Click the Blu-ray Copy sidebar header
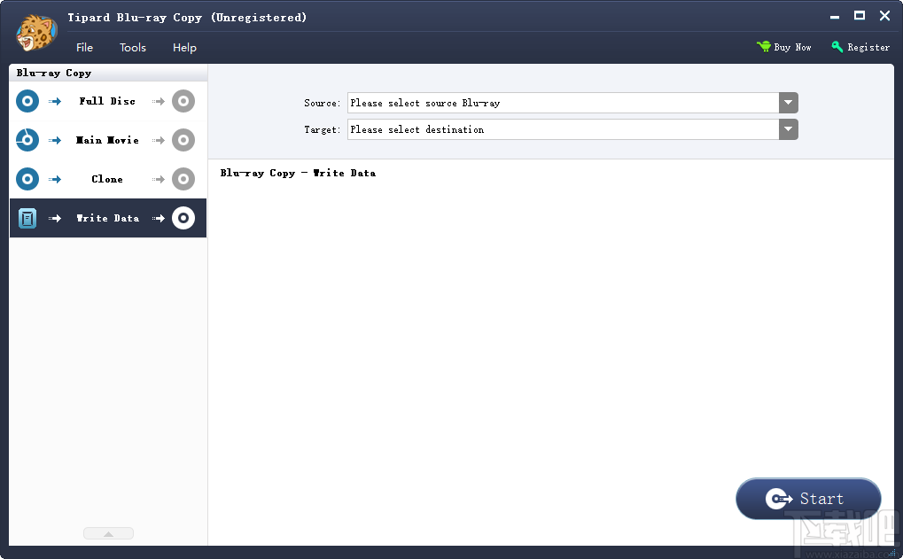 (x=108, y=74)
